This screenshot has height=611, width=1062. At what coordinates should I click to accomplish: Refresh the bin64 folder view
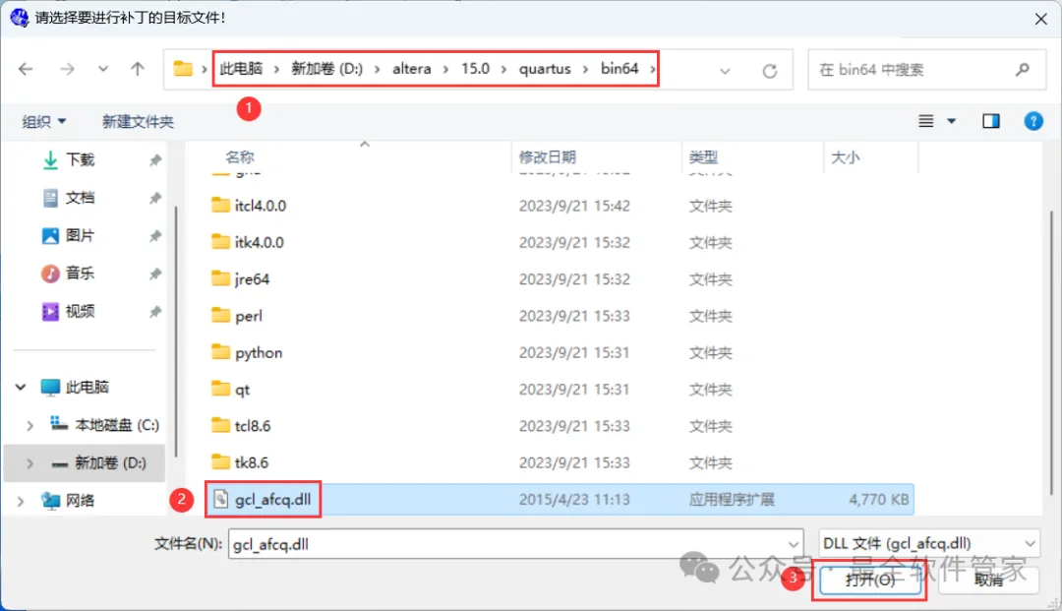pos(769,71)
